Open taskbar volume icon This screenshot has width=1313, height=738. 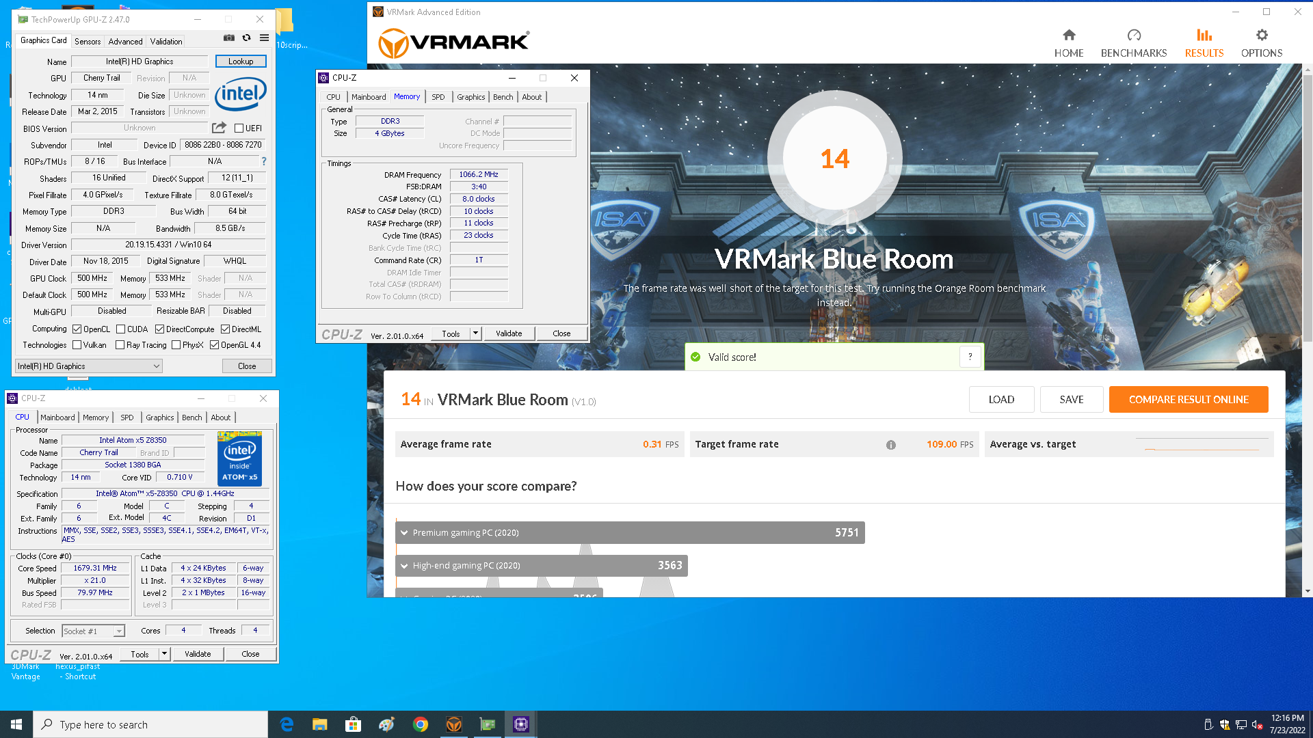click(x=1257, y=724)
